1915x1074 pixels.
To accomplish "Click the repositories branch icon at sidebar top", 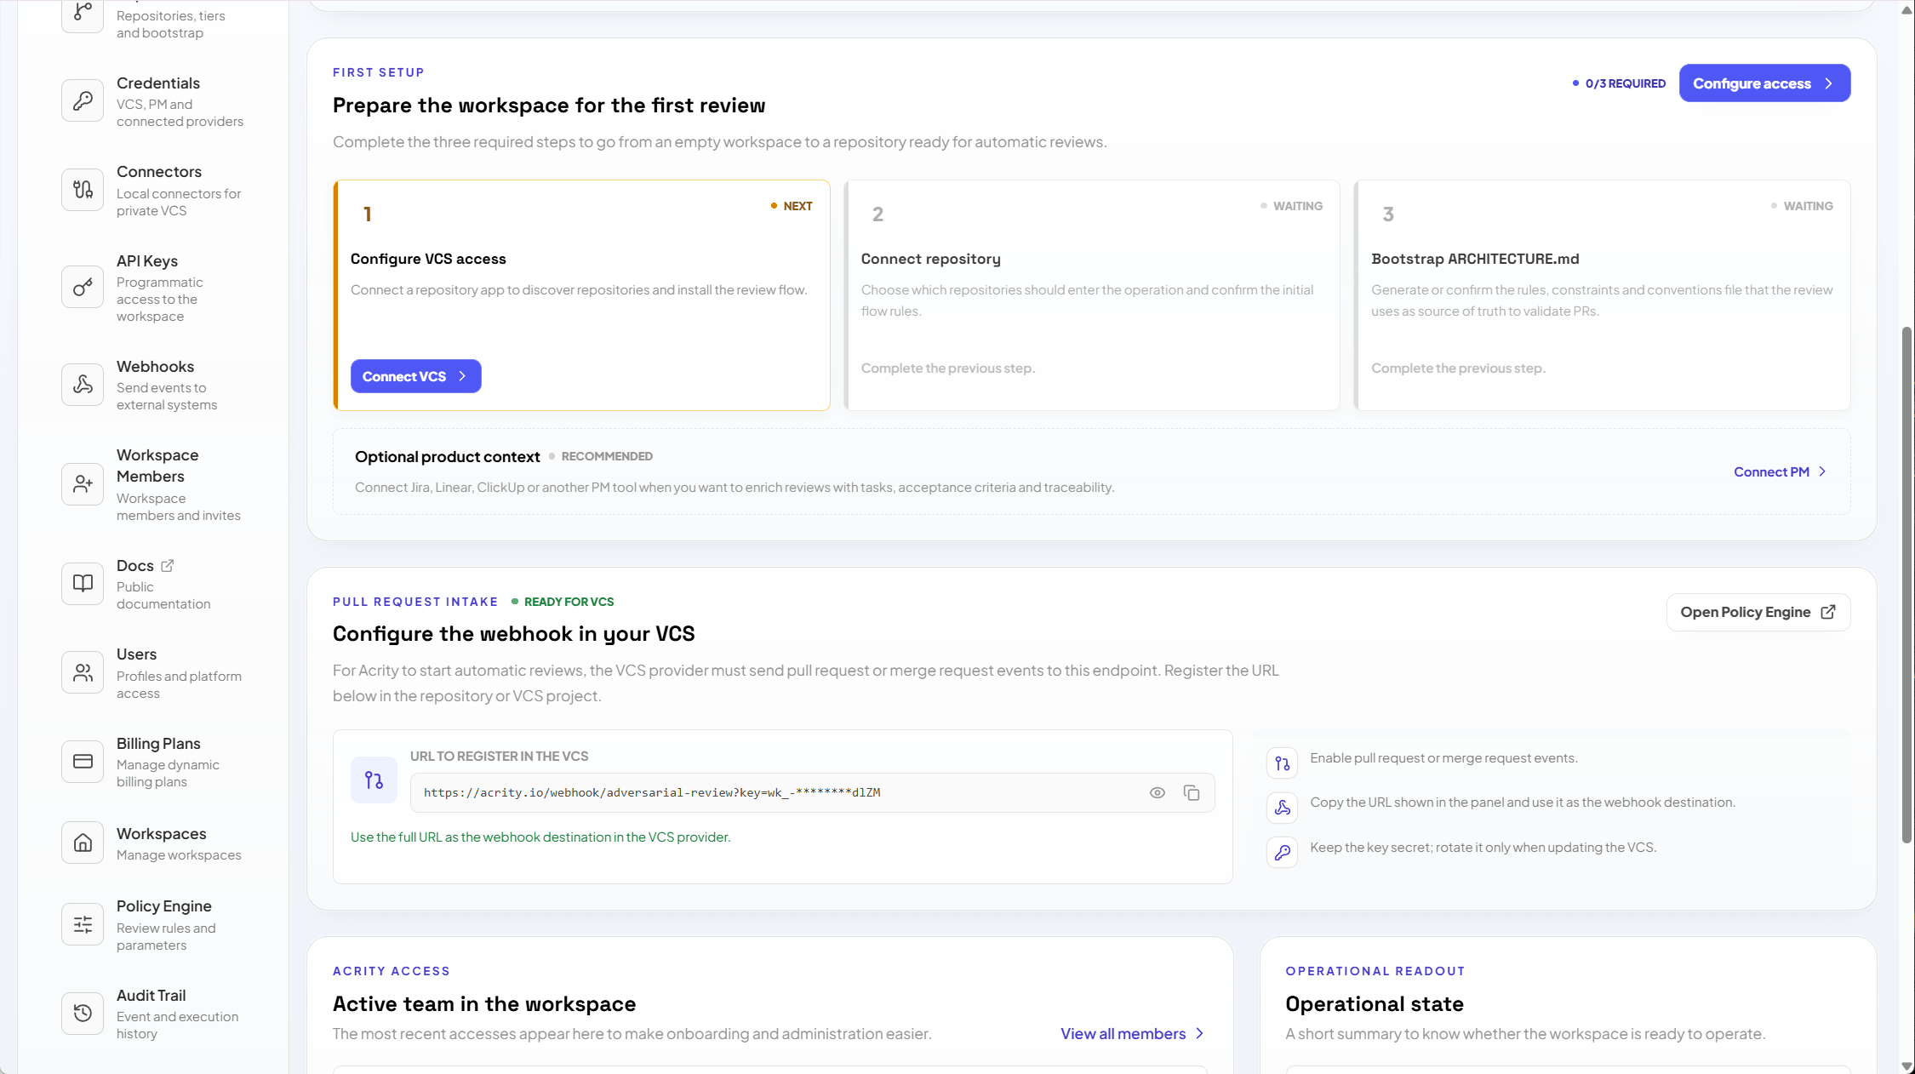I will point(83,14).
